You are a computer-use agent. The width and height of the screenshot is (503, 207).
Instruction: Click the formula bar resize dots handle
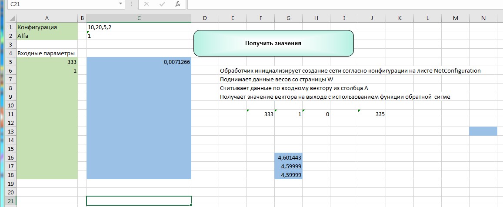(132, 4)
